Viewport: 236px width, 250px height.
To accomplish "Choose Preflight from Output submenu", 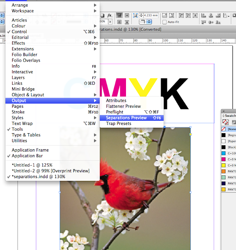I will [x=132, y=112].
